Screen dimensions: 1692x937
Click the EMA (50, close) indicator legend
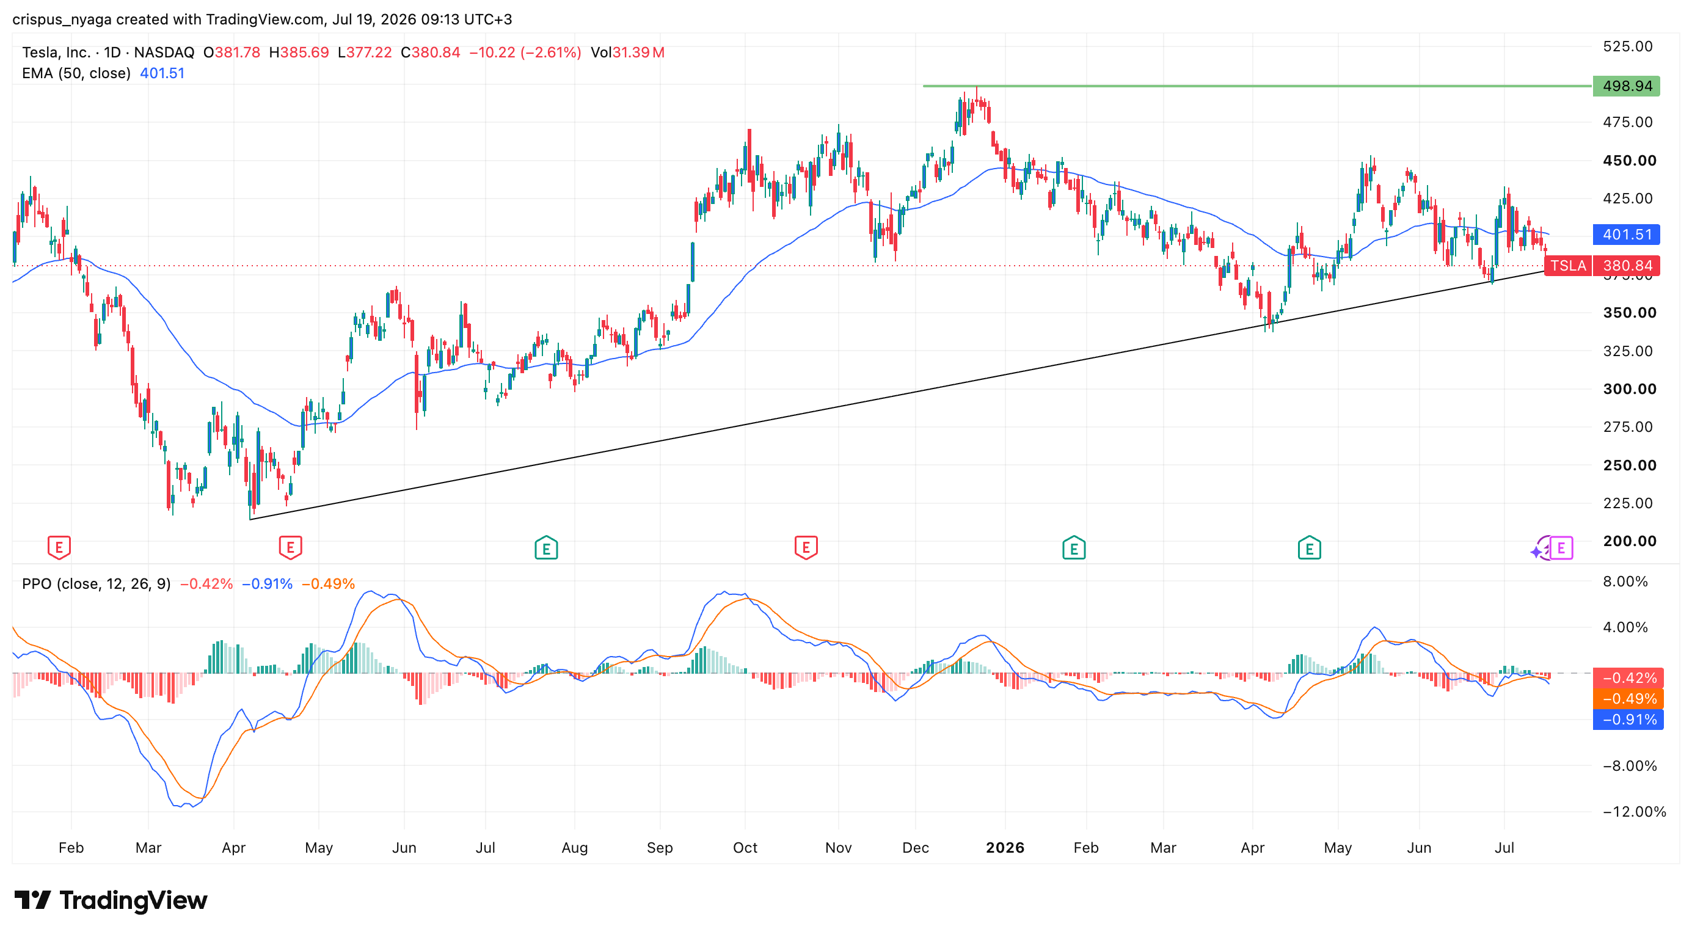(x=76, y=73)
